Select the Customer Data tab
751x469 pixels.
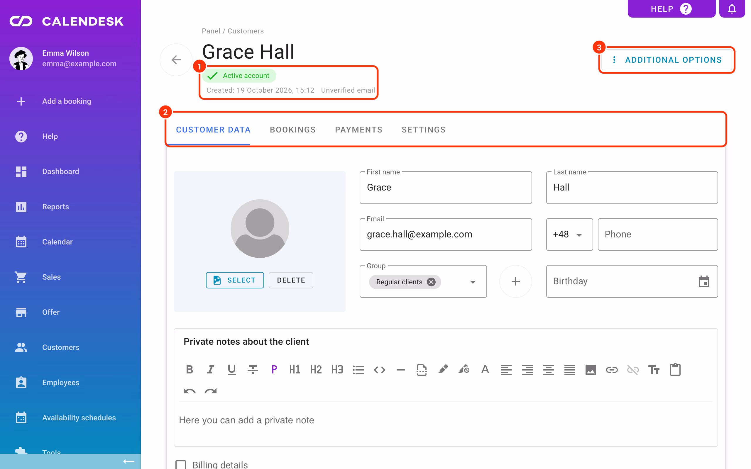213,130
